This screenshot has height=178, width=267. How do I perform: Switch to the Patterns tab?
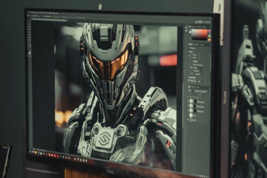204,27
